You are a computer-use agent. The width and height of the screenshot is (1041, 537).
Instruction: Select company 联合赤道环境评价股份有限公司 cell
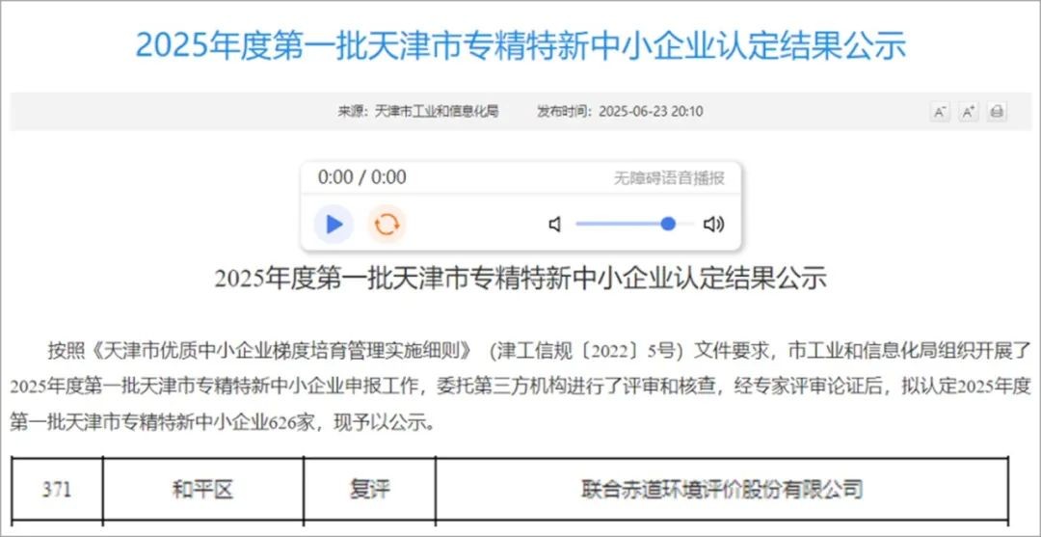[x=721, y=489]
